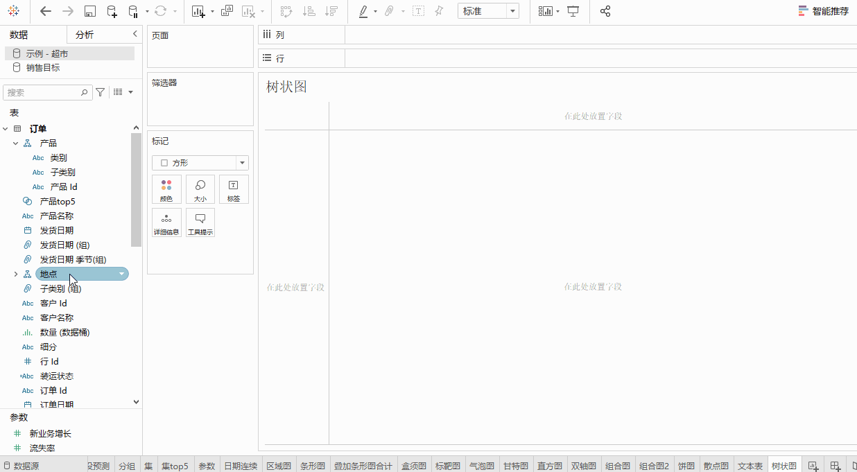
Task: Click the filter fields funnel icon
Action: [101, 92]
